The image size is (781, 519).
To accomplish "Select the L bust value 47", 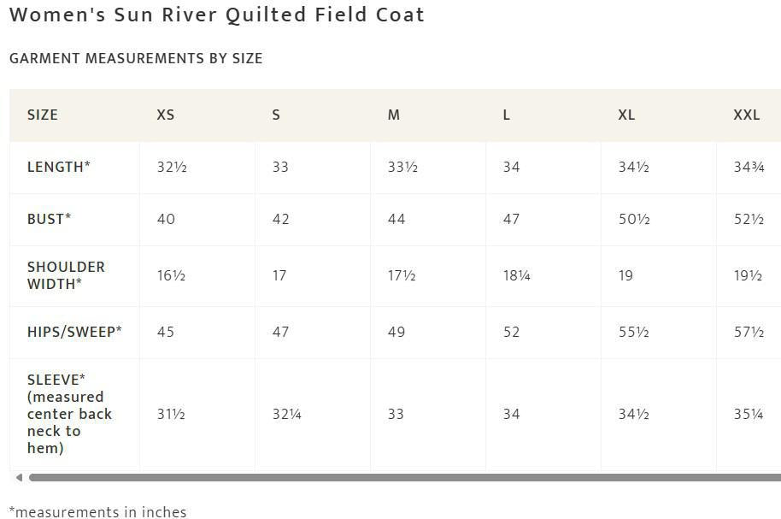I will click(x=511, y=219).
